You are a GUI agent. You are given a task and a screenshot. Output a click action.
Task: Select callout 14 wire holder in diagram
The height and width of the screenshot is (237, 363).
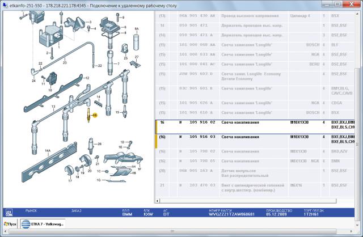point(98,97)
